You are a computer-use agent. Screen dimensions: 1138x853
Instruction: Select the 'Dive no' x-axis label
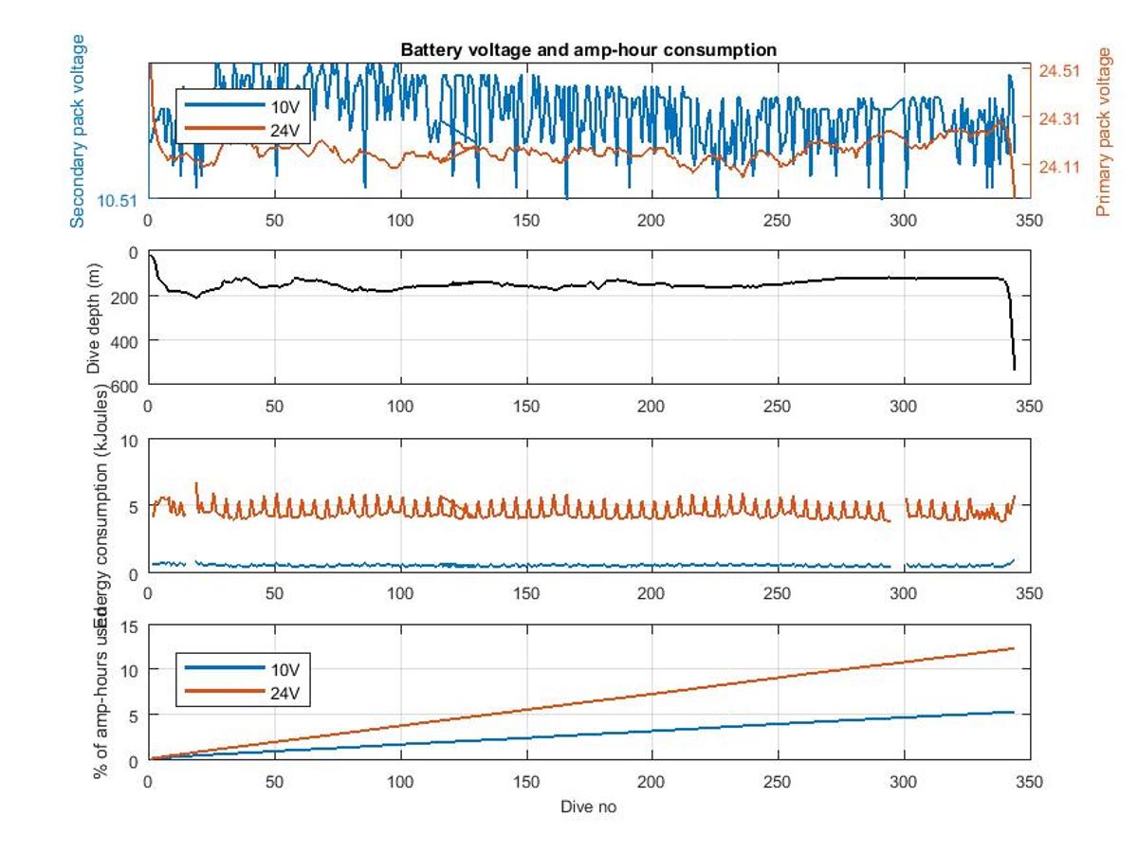588,807
